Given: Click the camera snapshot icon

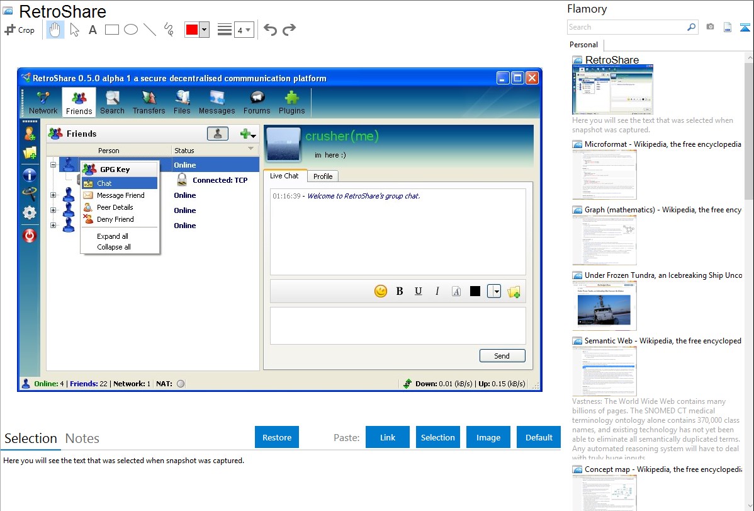Looking at the screenshot, I should (x=710, y=27).
